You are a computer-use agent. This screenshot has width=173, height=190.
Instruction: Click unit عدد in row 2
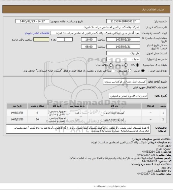[x=77, y=119]
